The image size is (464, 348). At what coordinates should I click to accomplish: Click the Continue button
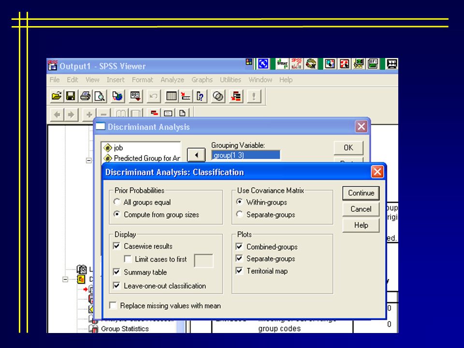pyautogui.click(x=361, y=193)
